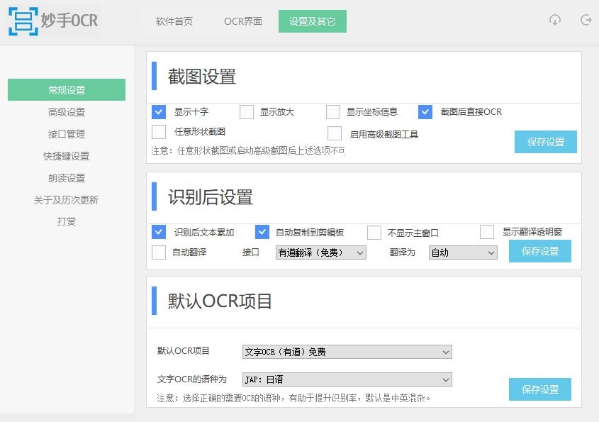Select the 设置及其它 tab
599x422 pixels.
pyautogui.click(x=313, y=21)
